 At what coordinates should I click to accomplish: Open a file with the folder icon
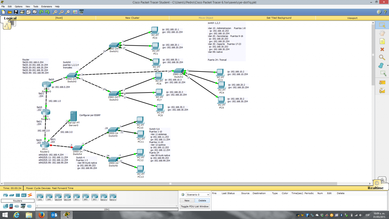pos(10,12)
